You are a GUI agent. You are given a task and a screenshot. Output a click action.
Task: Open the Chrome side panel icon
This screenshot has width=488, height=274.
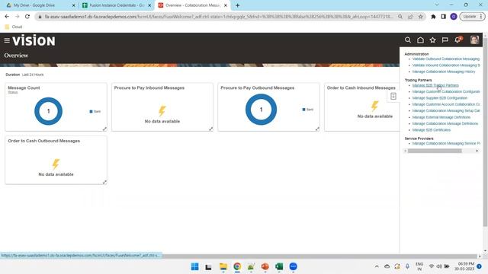tap(444, 17)
